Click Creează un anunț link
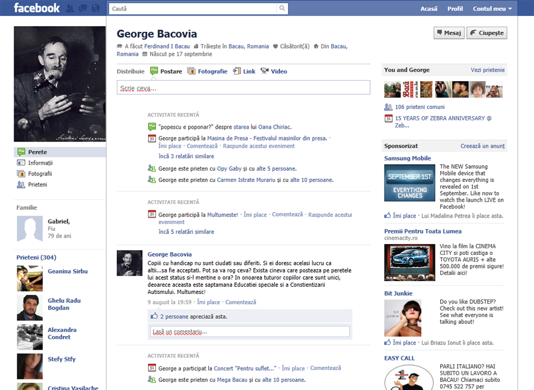This screenshot has width=534, height=390. 482,146
